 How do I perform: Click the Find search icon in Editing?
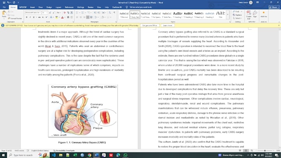(x=236, y=12)
